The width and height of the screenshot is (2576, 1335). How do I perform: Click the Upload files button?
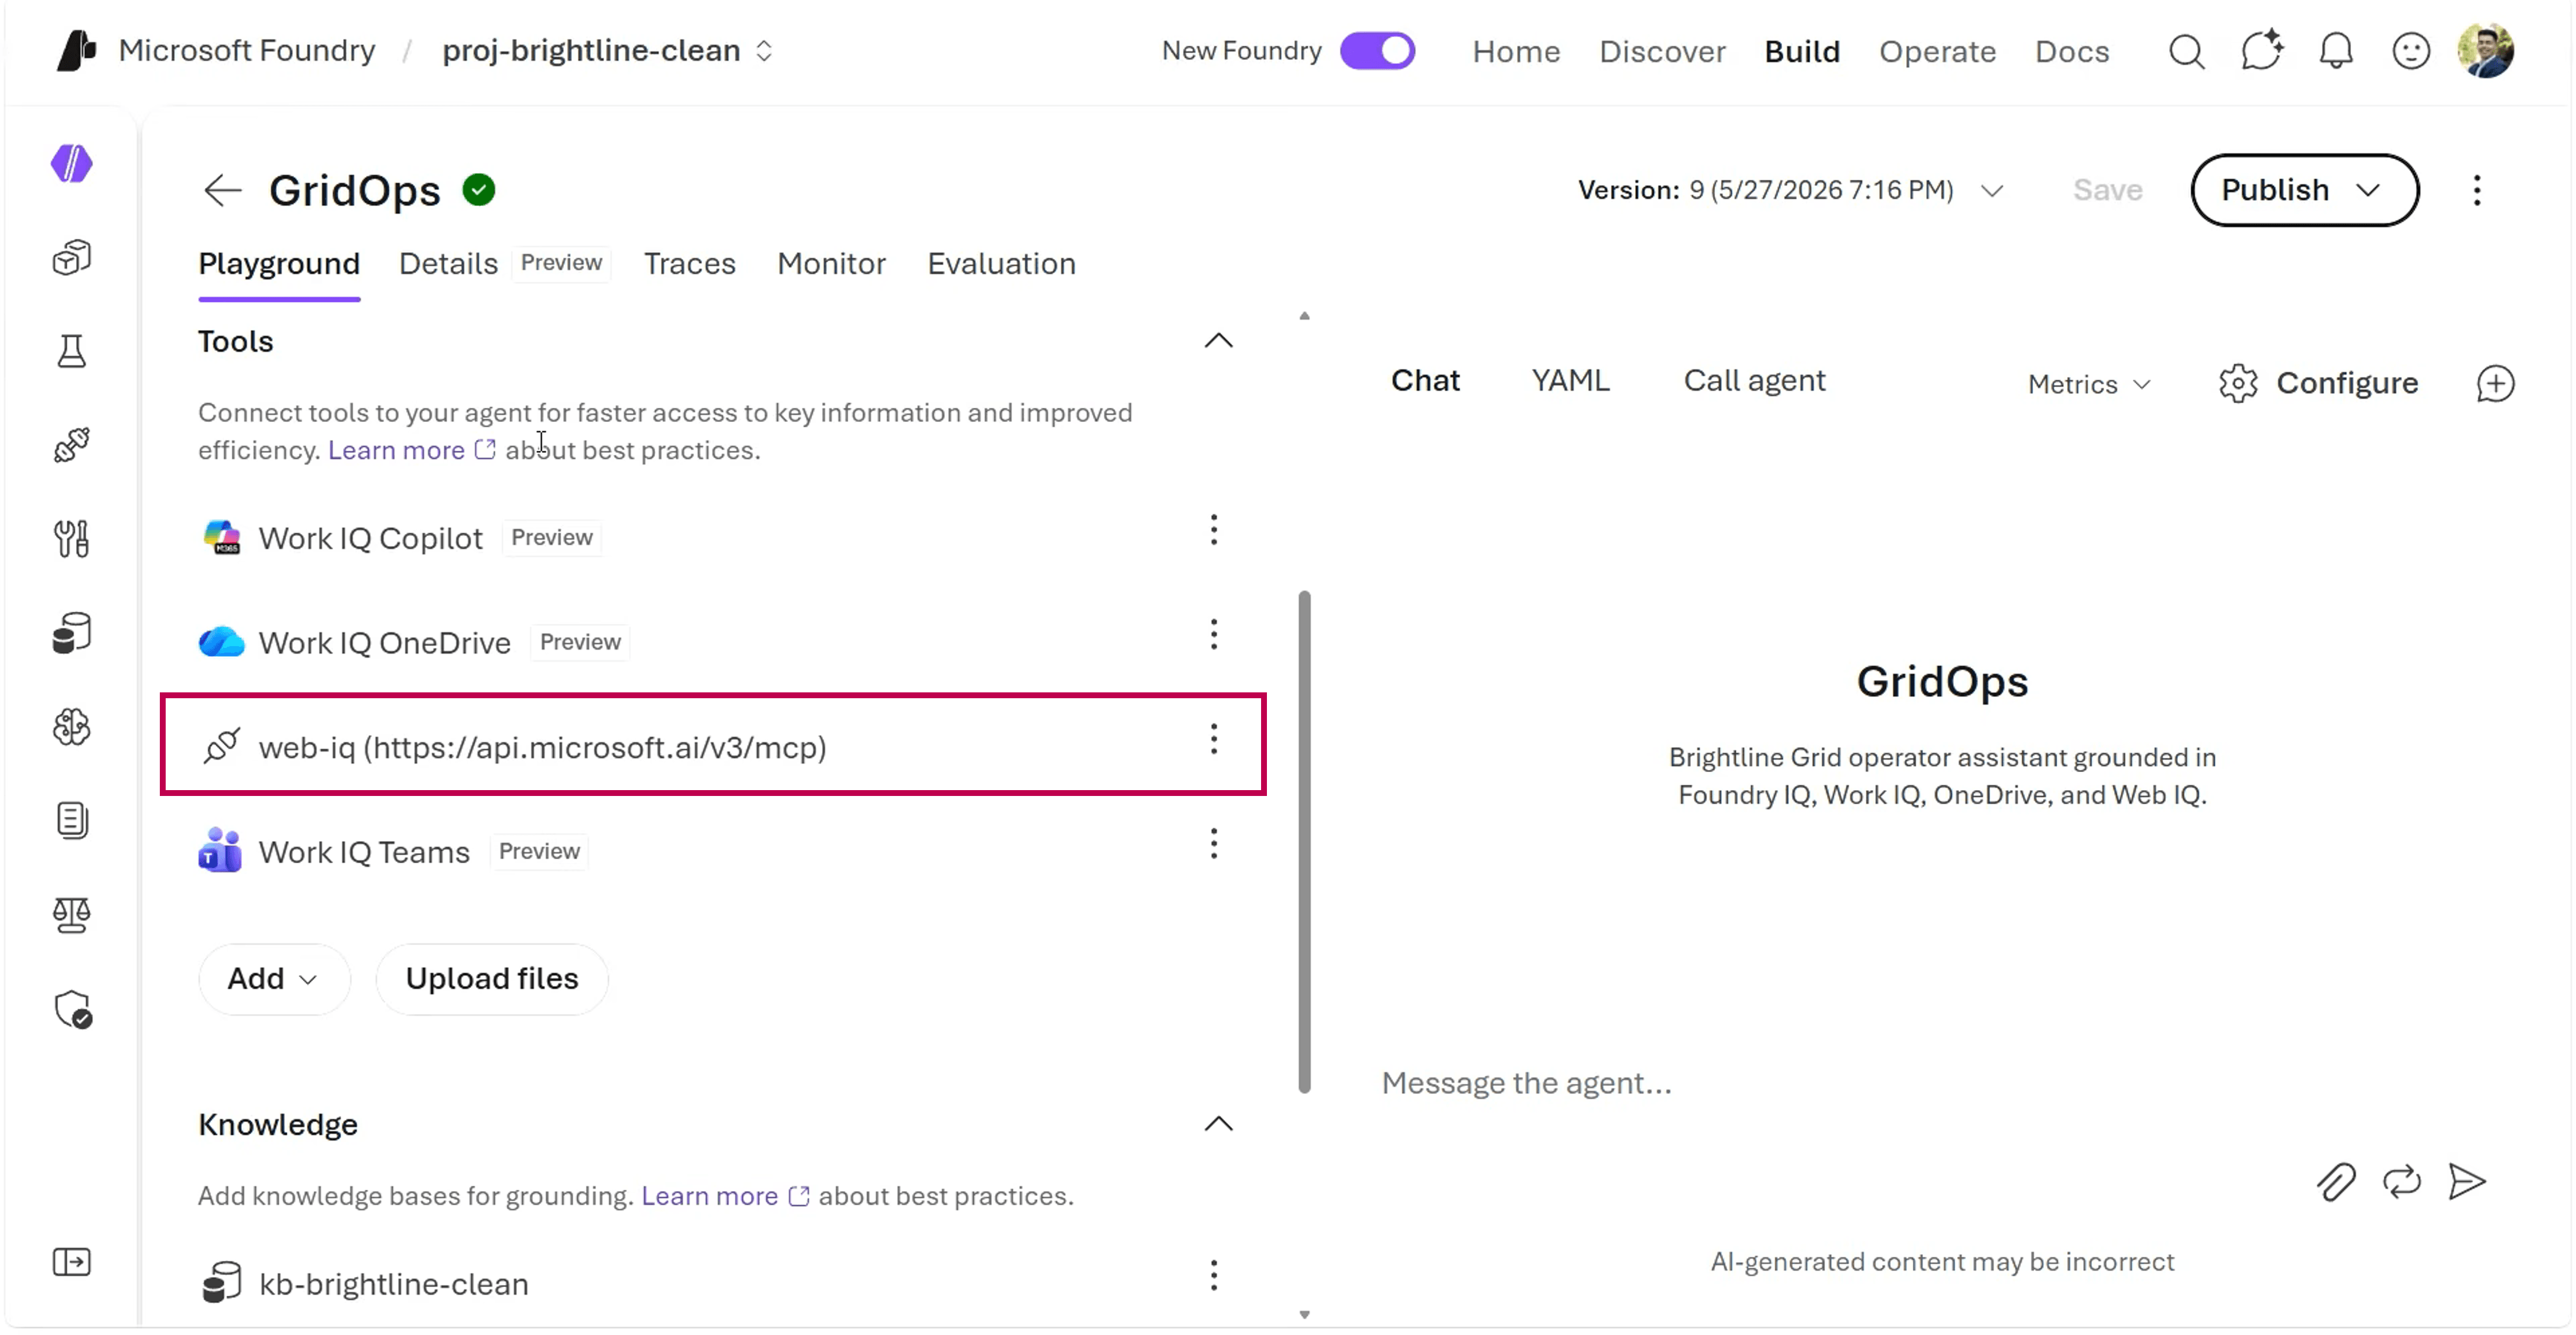pos(492,979)
